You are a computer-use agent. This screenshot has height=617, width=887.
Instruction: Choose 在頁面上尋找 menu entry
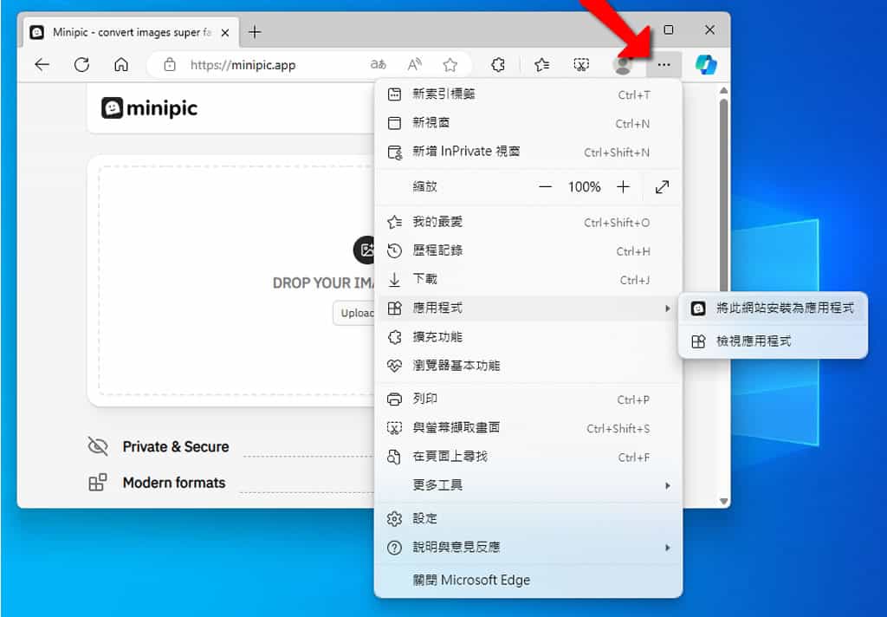tap(528, 457)
